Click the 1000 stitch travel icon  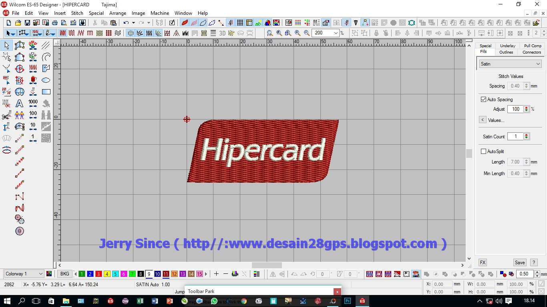pos(33,104)
